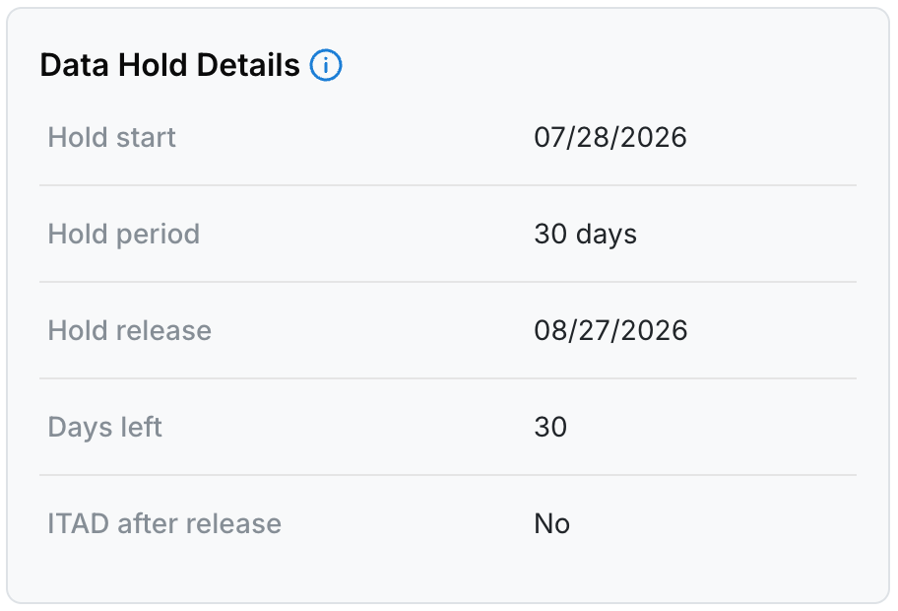Click the Hold start label
The height and width of the screenshot is (611, 898).
coord(111,138)
